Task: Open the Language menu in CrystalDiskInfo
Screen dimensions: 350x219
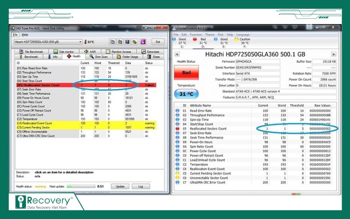Action: coord(243,35)
